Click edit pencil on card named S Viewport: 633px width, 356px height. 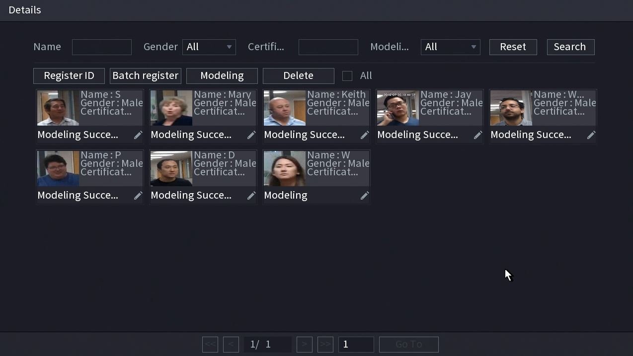pyautogui.click(x=138, y=135)
